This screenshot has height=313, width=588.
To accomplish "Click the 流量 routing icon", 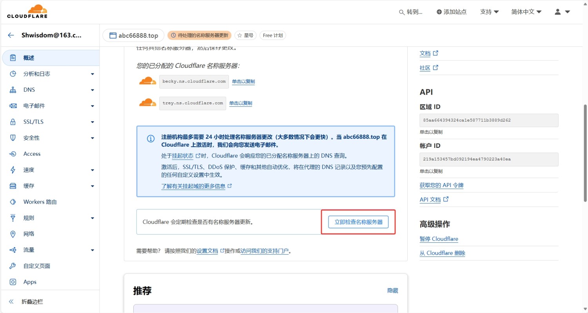I will click(x=13, y=250).
